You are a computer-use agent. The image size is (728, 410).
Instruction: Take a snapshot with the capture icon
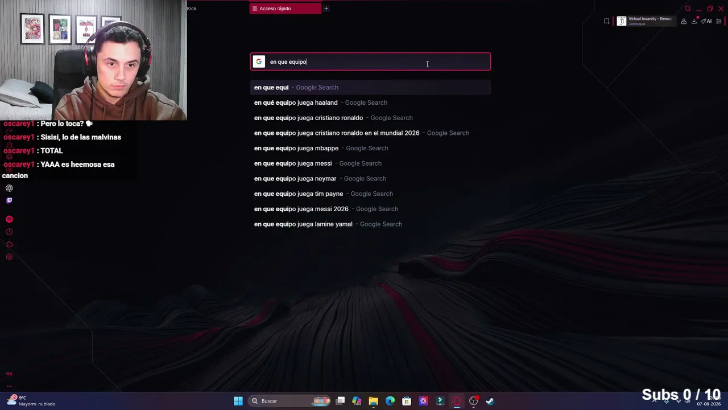606,21
